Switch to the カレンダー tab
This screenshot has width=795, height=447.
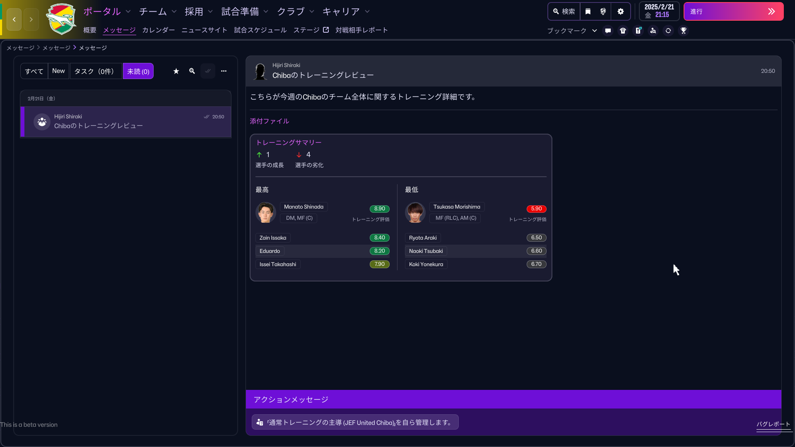(159, 30)
